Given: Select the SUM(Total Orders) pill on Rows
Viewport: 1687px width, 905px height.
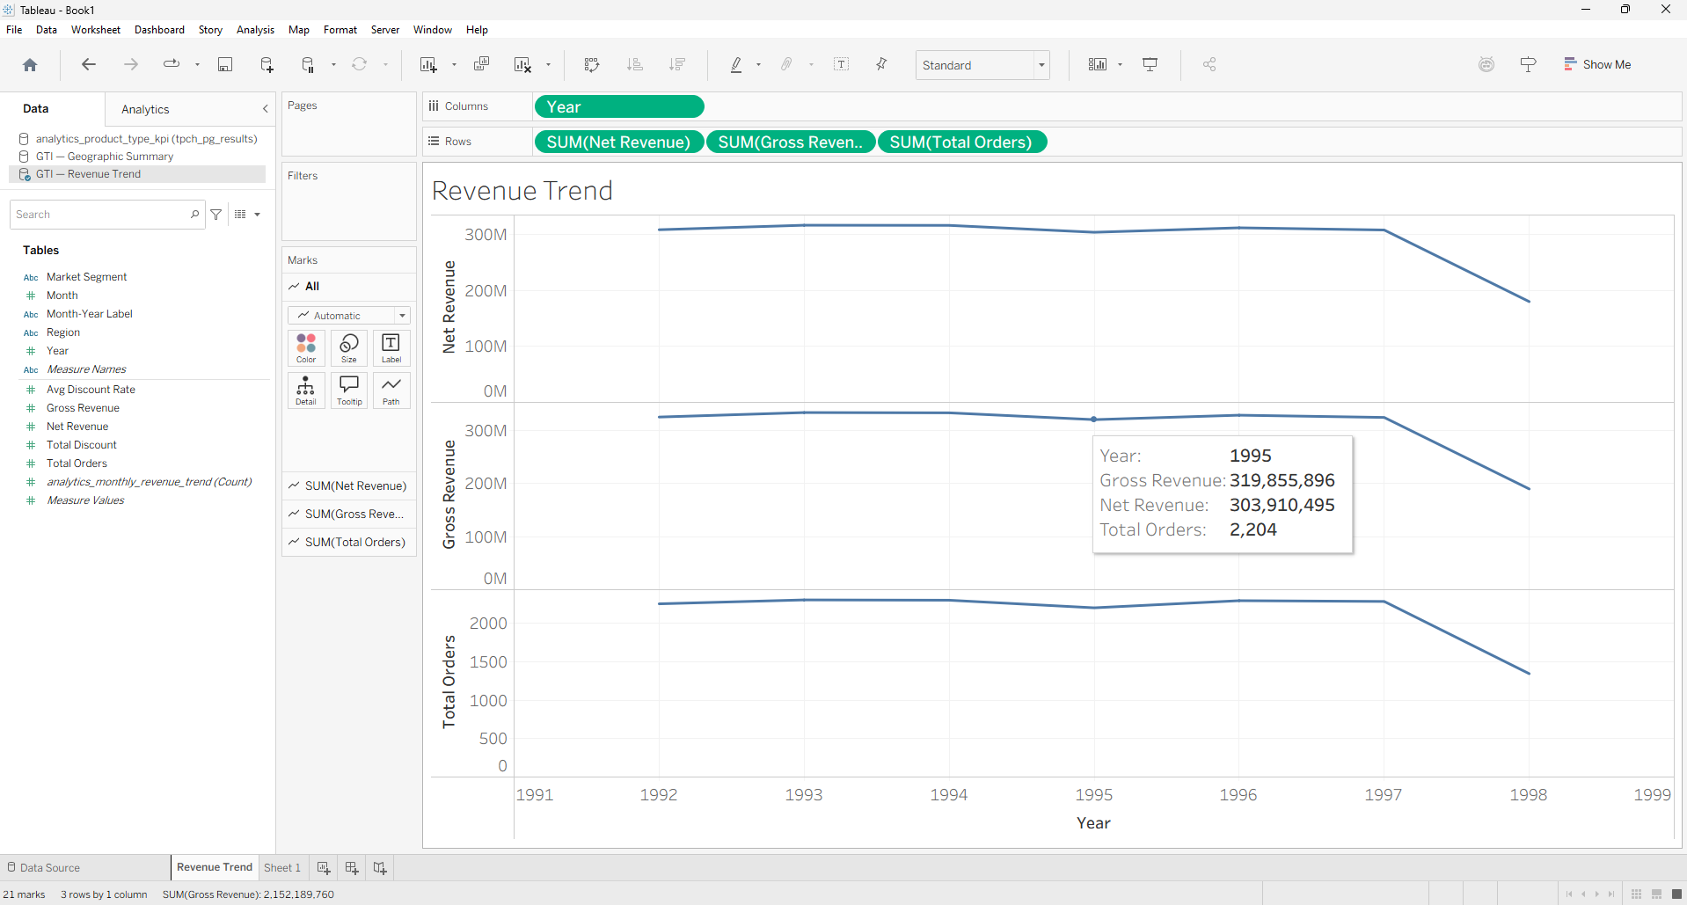Looking at the screenshot, I should (x=961, y=142).
